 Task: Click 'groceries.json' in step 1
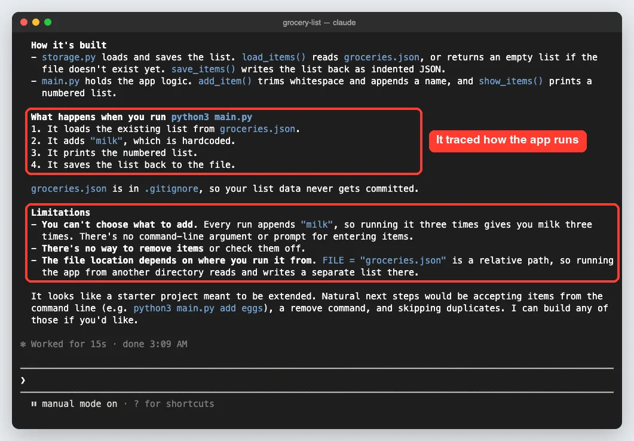coord(258,129)
